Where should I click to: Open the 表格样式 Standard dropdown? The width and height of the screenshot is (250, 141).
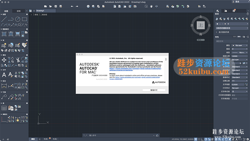[239, 77]
